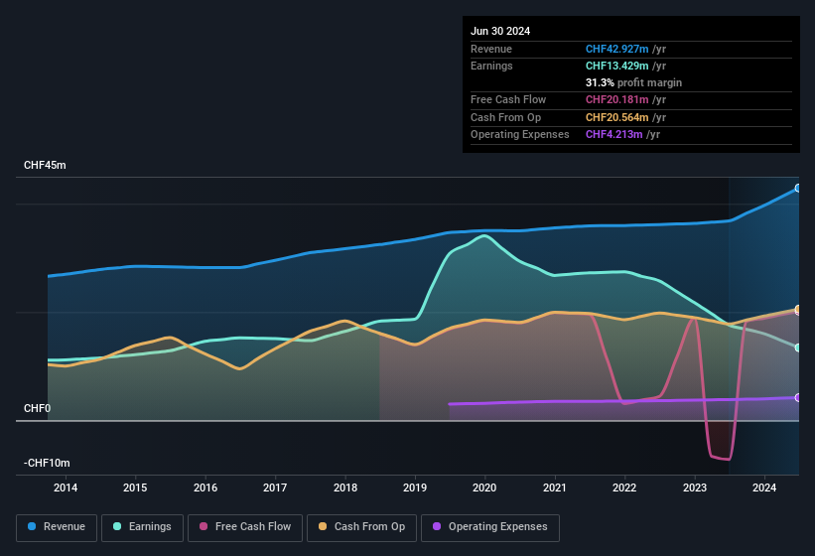Click the teal Earnings legend dot
The width and height of the screenshot is (815, 556).
click(117, 527)
